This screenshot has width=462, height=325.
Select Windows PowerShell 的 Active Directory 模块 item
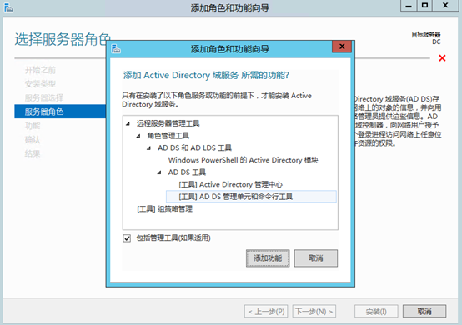click(x=243, y=160)
